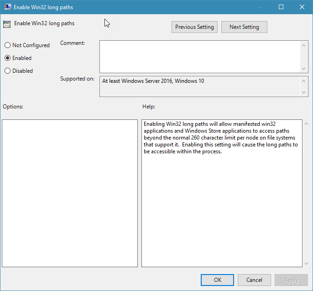Click inside the Comment text box
This screenshot has width=313, height=291.
tap(200, 56)
